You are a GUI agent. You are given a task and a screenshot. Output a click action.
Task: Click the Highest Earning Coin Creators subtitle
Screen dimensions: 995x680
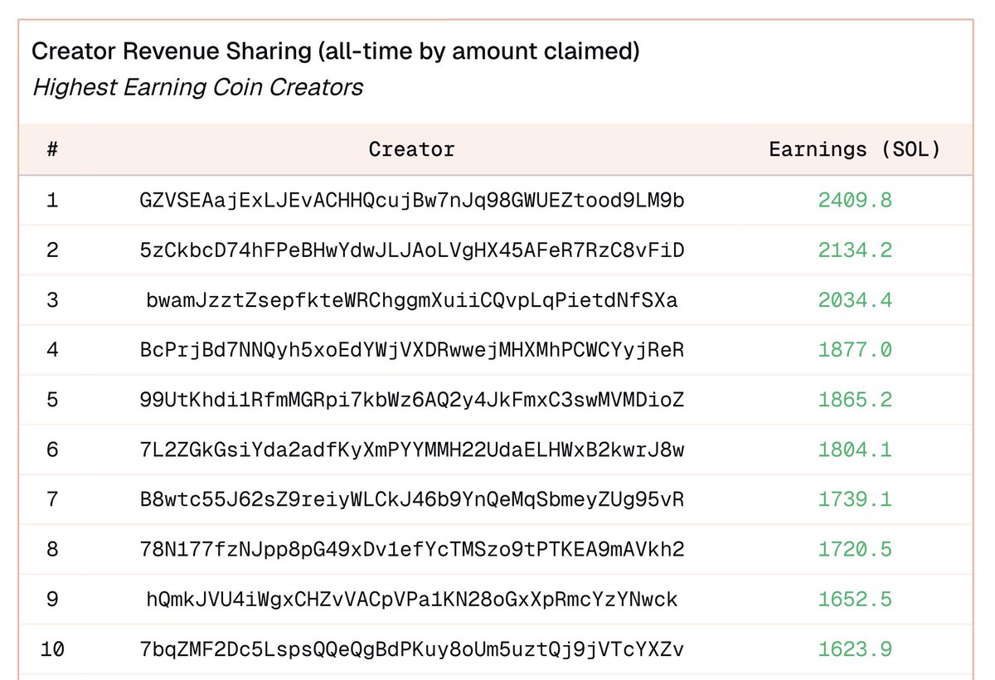coord(197,87)
